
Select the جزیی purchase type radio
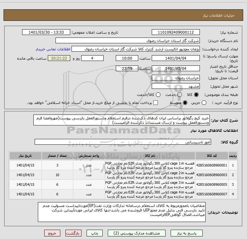204,103
